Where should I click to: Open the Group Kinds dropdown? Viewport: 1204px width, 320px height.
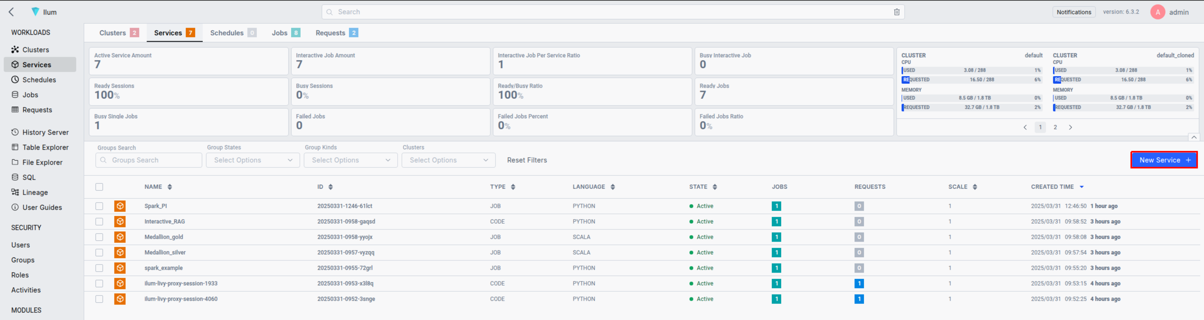pos(351,160)
